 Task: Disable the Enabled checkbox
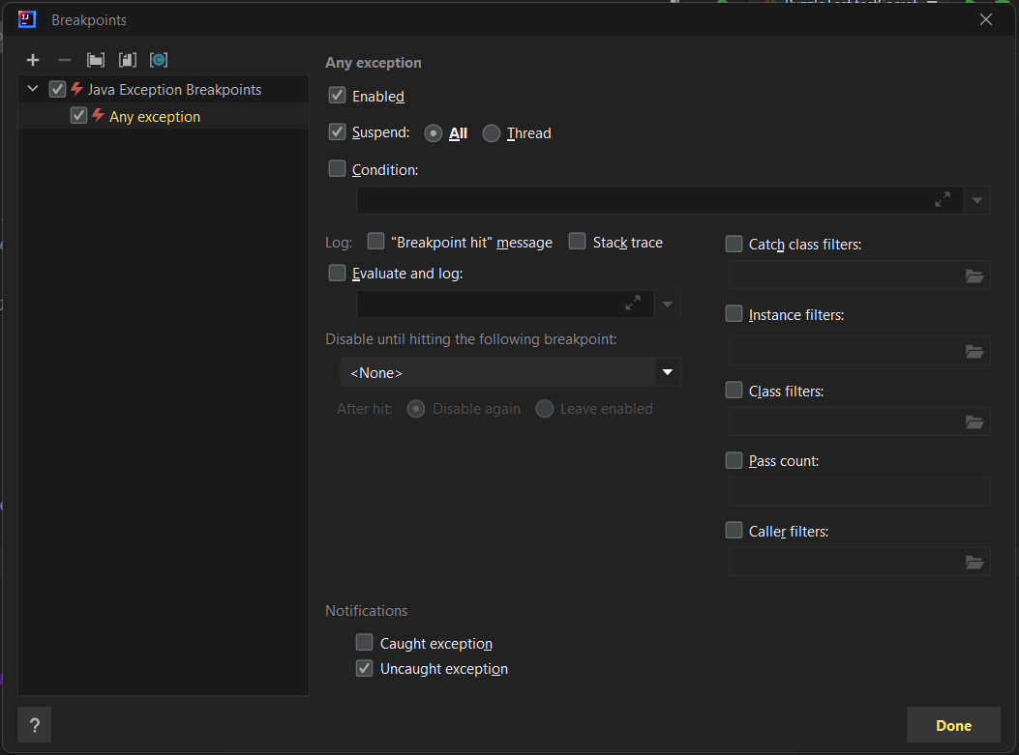[337, 96]
